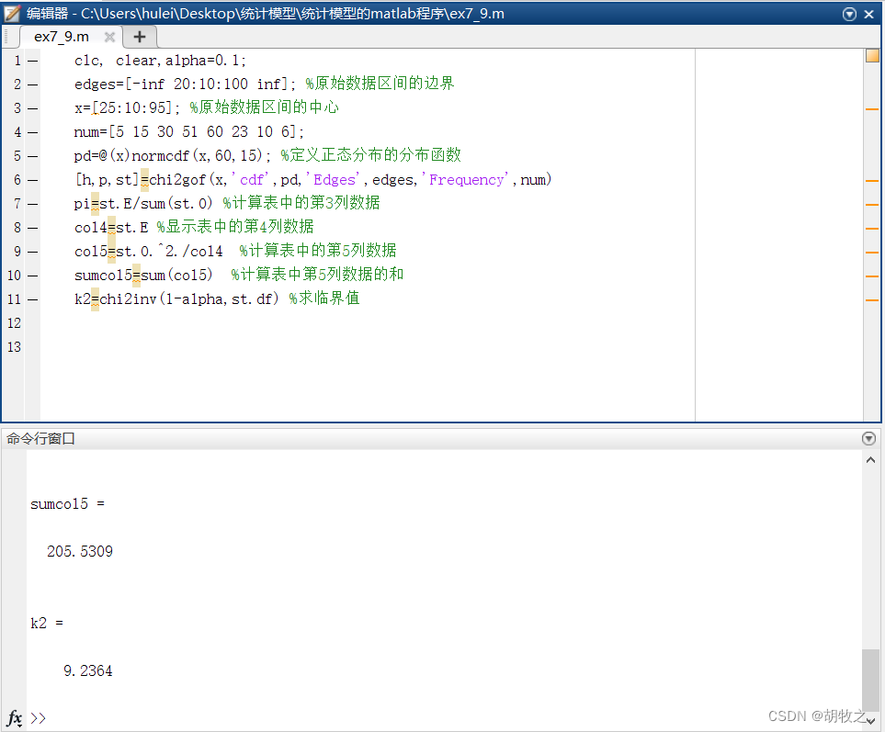Select the ex7_9.m file tab
885x732 pixels.
click(61, 37)
